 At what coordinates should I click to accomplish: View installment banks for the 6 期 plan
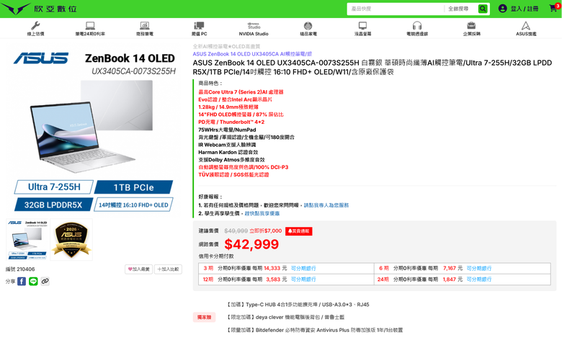point(479,269)
